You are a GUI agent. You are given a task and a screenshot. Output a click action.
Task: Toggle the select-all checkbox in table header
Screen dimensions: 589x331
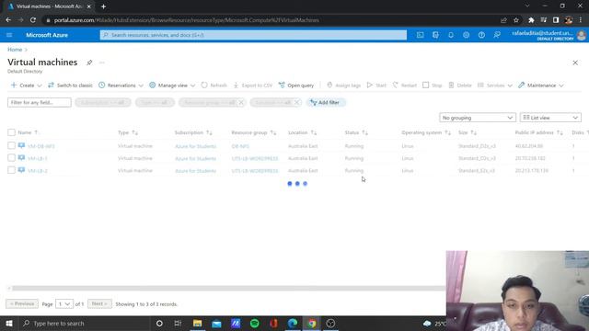pyautogui.click(x=11, y=132)
